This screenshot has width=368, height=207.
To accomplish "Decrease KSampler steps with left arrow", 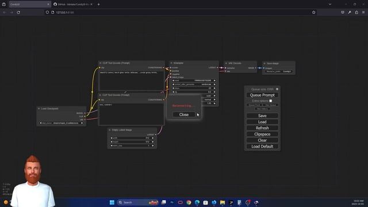I will click(x=173, y=88).
